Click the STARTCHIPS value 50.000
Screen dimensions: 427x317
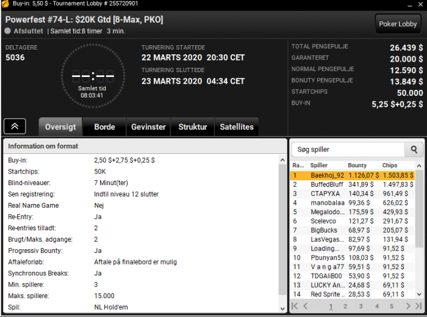(410, 93)
